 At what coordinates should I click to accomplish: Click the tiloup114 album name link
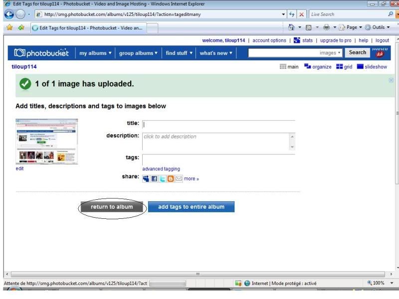(x=24, y=67)
